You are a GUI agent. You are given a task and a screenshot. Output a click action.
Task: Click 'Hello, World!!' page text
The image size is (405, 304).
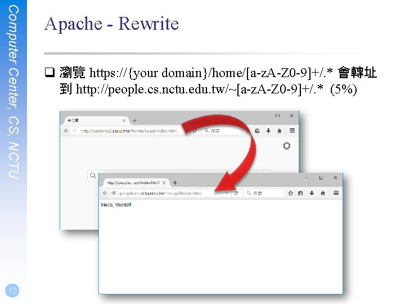(x=116, y=205)
